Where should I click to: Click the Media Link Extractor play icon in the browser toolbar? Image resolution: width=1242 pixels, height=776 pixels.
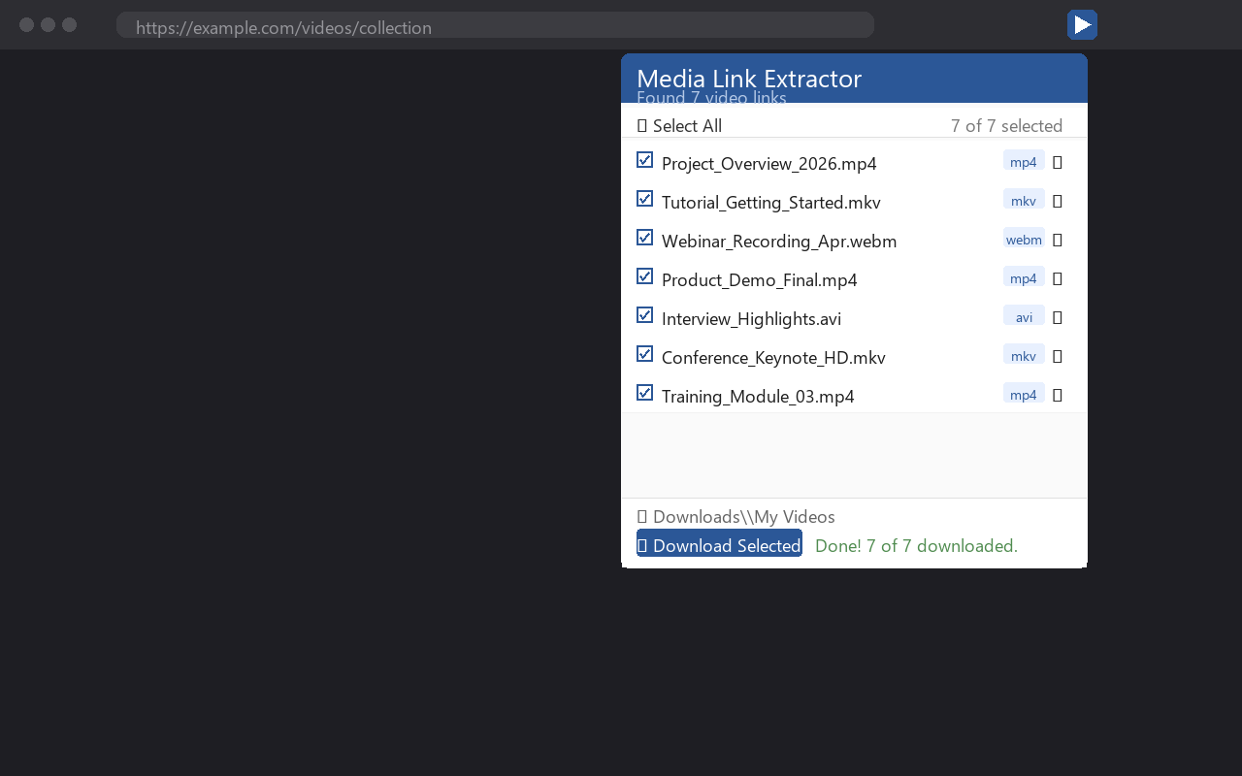click(1082, 25)
